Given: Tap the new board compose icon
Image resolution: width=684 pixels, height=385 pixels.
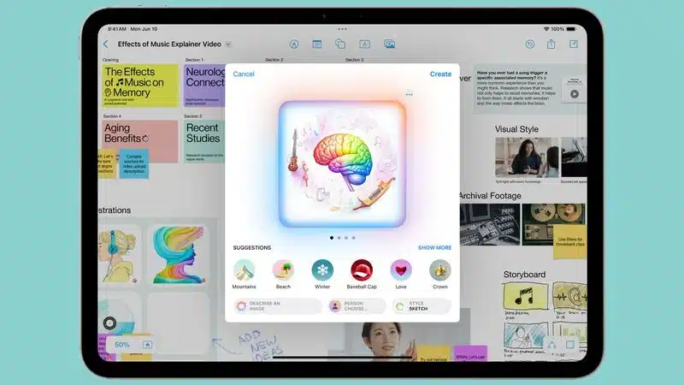Looking at the screenshot, I should pyautogui.click(x=574, y=44).
